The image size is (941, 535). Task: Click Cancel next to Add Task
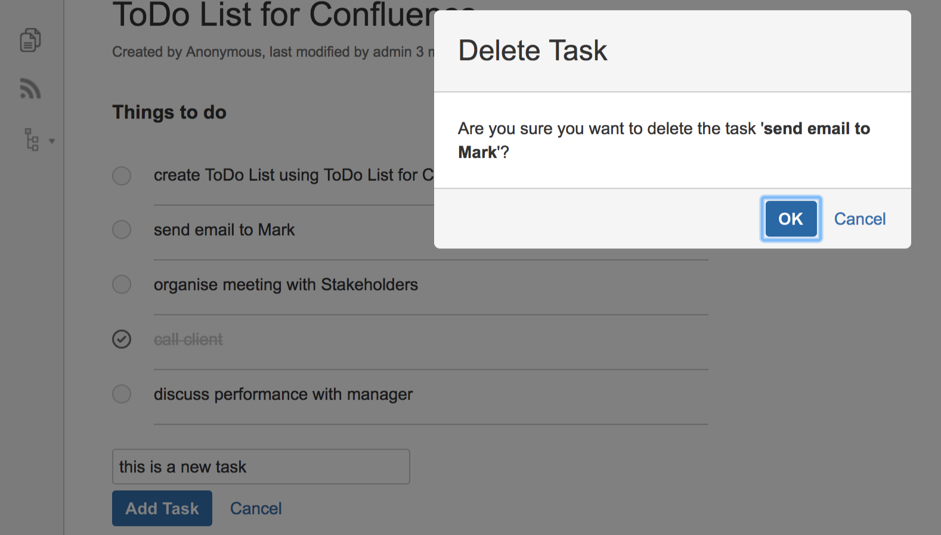(x=256, y=508)
